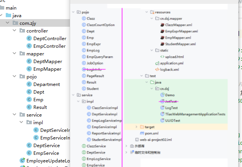
Task: Select Department class under pojo
Action: (x=46, y=84)
